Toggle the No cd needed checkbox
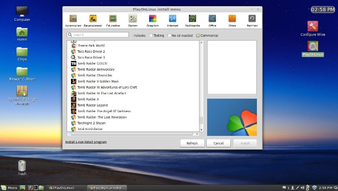 169,35
